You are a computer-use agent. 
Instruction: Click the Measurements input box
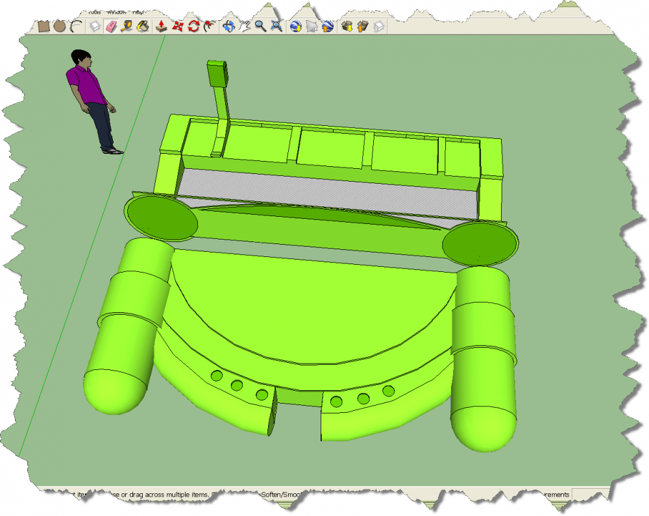click(x=587, y=495)
